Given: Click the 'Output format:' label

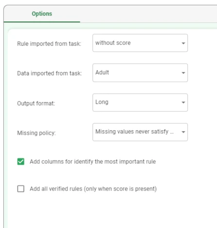Looking at the screenshot, I should (x=36, y=104).
